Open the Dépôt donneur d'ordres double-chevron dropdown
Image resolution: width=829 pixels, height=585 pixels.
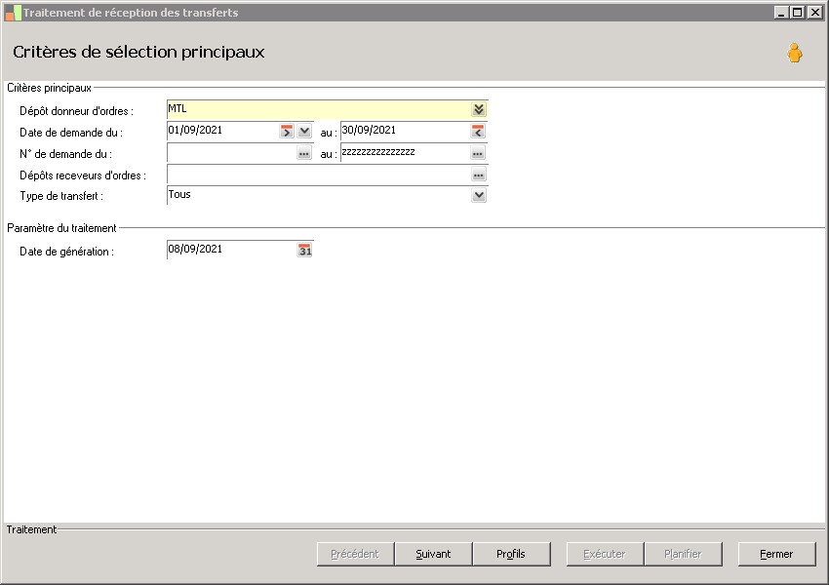coord(479,109)
